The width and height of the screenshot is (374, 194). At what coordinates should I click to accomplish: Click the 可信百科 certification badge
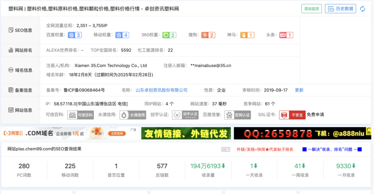click(x=80, y=115)
